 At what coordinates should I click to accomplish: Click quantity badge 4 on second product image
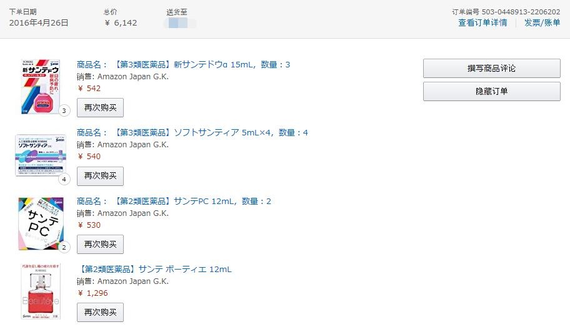(x=64, y=180)
